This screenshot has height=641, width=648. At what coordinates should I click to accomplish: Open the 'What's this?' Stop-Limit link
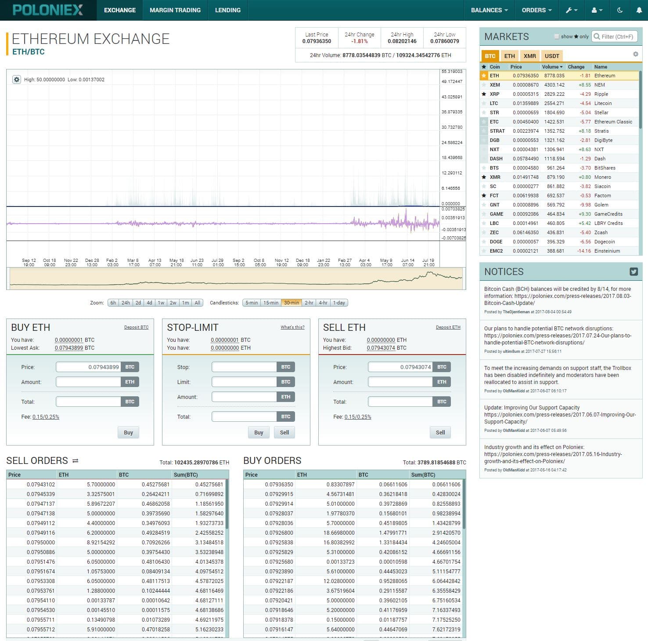(x=292, y=327)
